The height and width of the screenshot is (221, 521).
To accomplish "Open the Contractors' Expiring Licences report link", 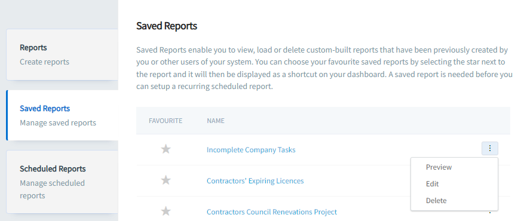I will click(x=255, y=181).
